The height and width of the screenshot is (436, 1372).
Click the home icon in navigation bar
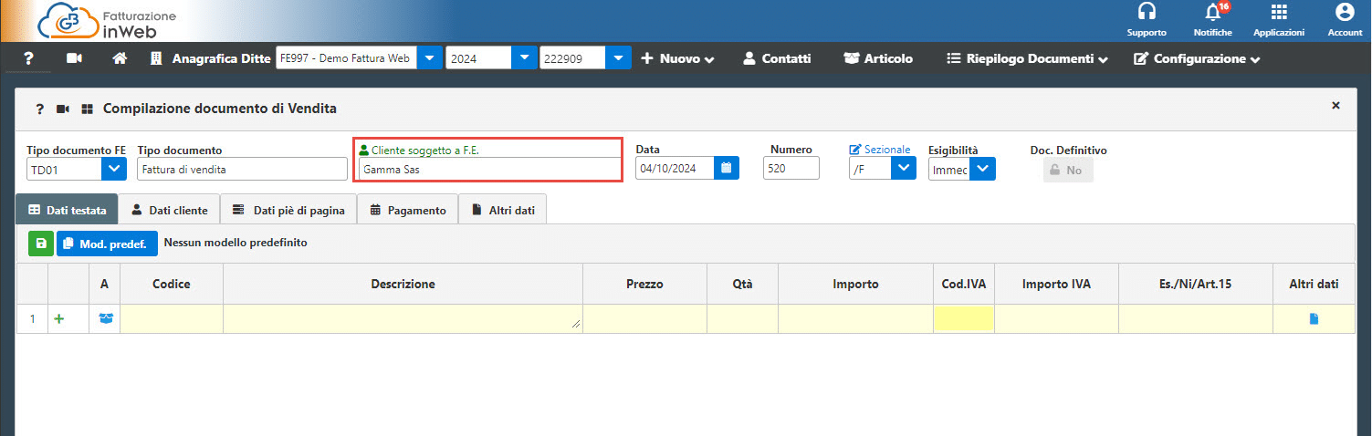119,58
